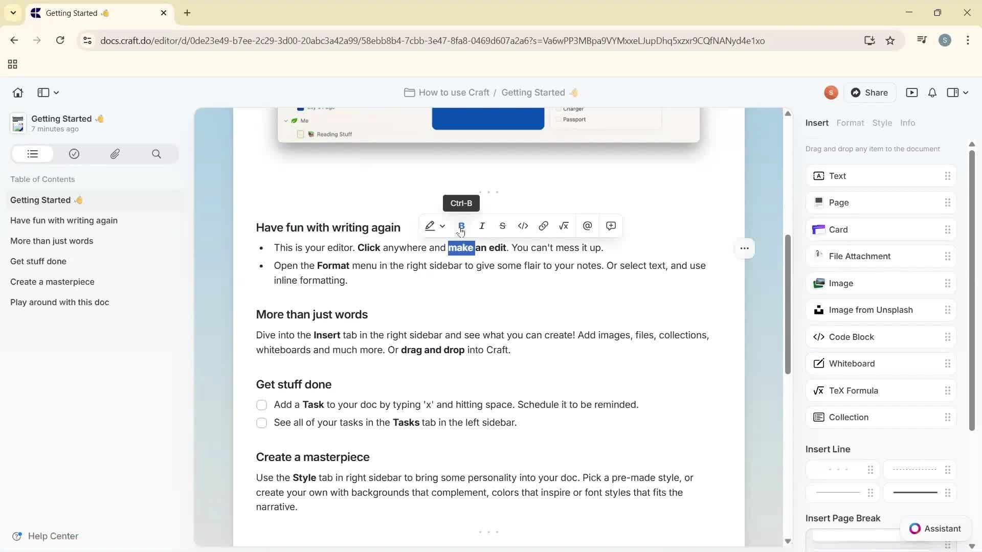Viewport: 982px width, 552px height.
Task: Insert inline code using the code icon
Action: tap(523, 225)
